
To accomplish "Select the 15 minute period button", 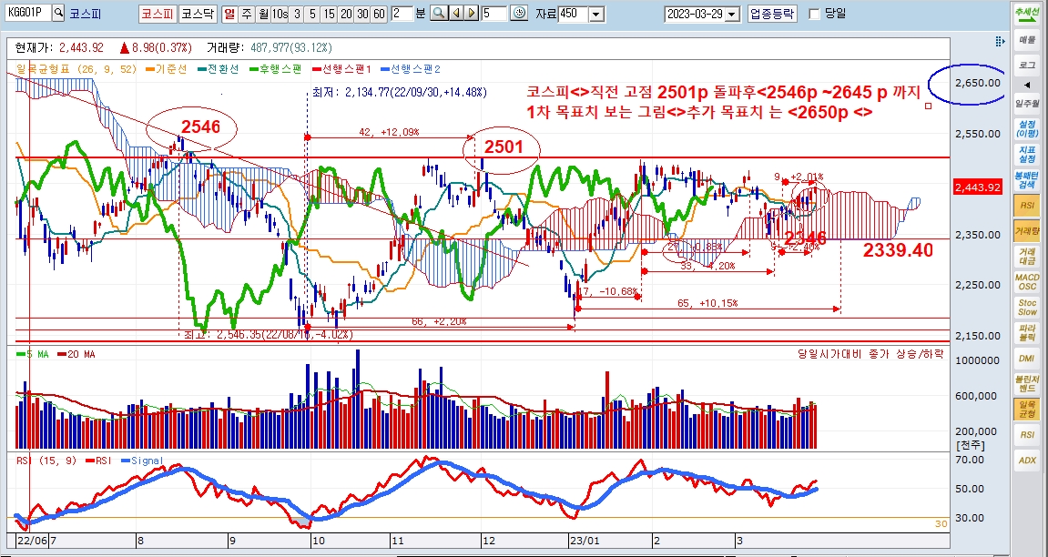I will click(x=329, y=14).
